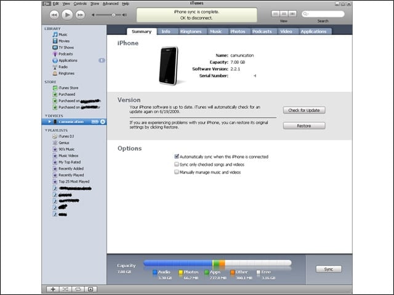
Task: Open the Edit menu
Action: click(56, 4)
